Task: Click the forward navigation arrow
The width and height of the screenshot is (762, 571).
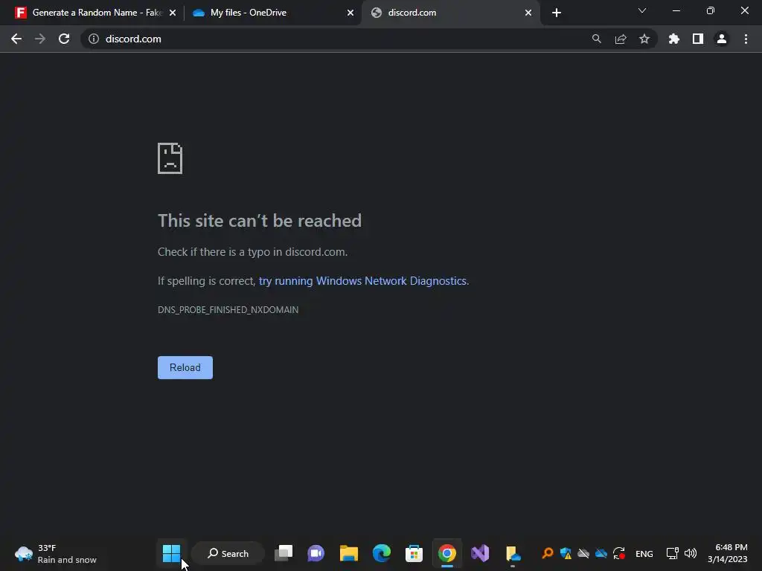Action: 40,39
